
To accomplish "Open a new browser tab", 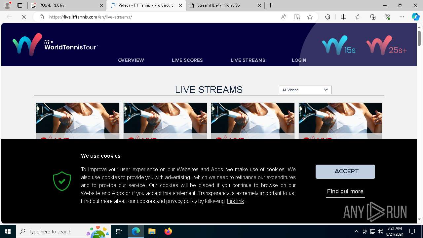I will pyautogui.click(x=271, y=5).
